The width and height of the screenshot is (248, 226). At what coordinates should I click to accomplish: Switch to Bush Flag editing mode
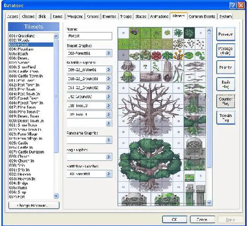click(226, 84)
